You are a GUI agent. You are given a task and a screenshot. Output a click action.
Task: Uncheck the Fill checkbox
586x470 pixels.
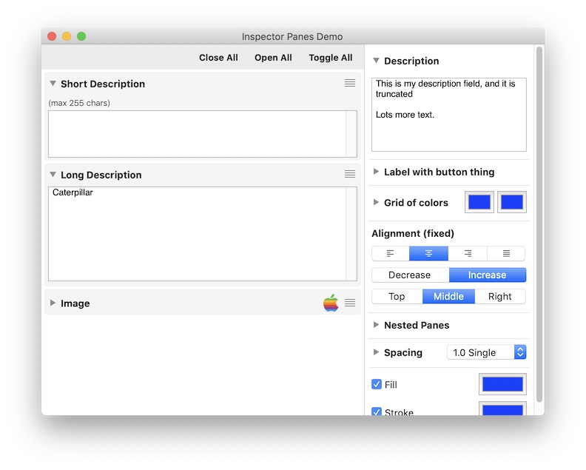(x=377, y=385)
